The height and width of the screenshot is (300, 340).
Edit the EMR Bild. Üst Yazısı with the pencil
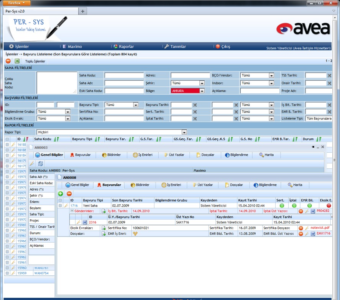point(307,234)
